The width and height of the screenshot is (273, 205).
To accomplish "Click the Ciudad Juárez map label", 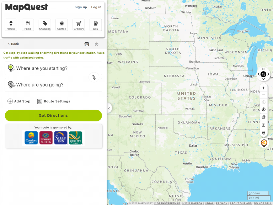I will pos(134,153).
